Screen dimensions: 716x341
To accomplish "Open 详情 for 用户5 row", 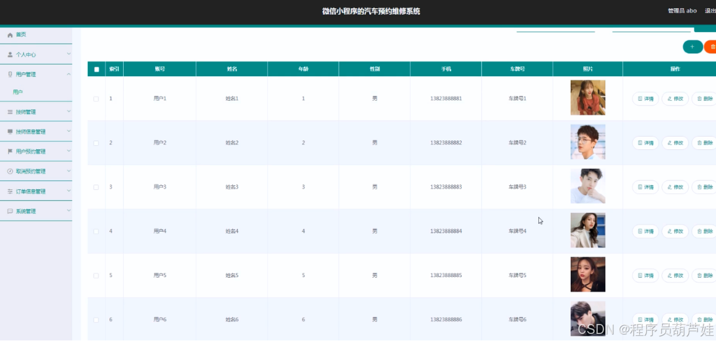I will pos(646,275).
